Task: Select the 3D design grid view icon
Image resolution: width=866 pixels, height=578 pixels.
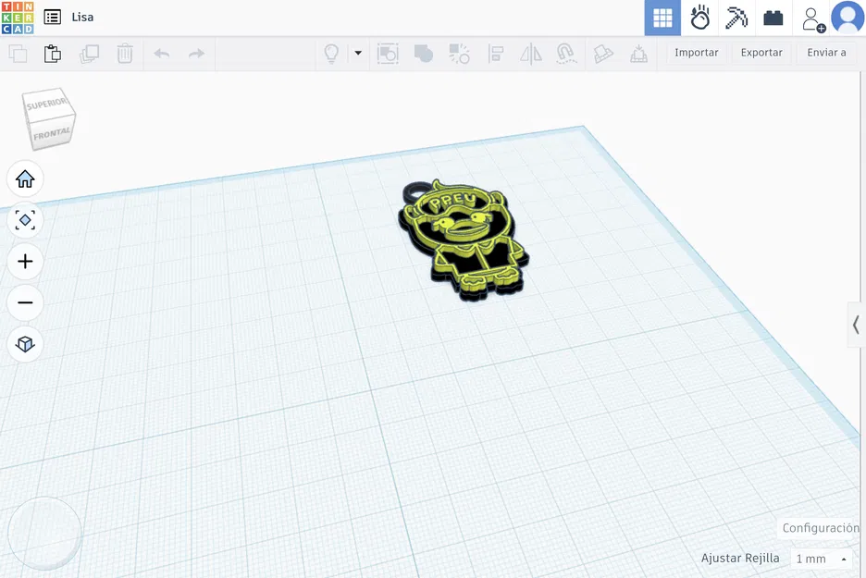Action: tap(662, 18)
